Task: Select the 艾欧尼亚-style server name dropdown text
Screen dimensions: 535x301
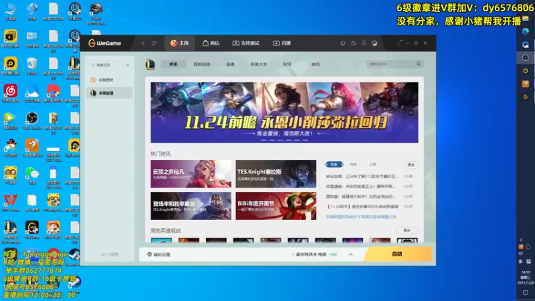Action: click(311, 255)
